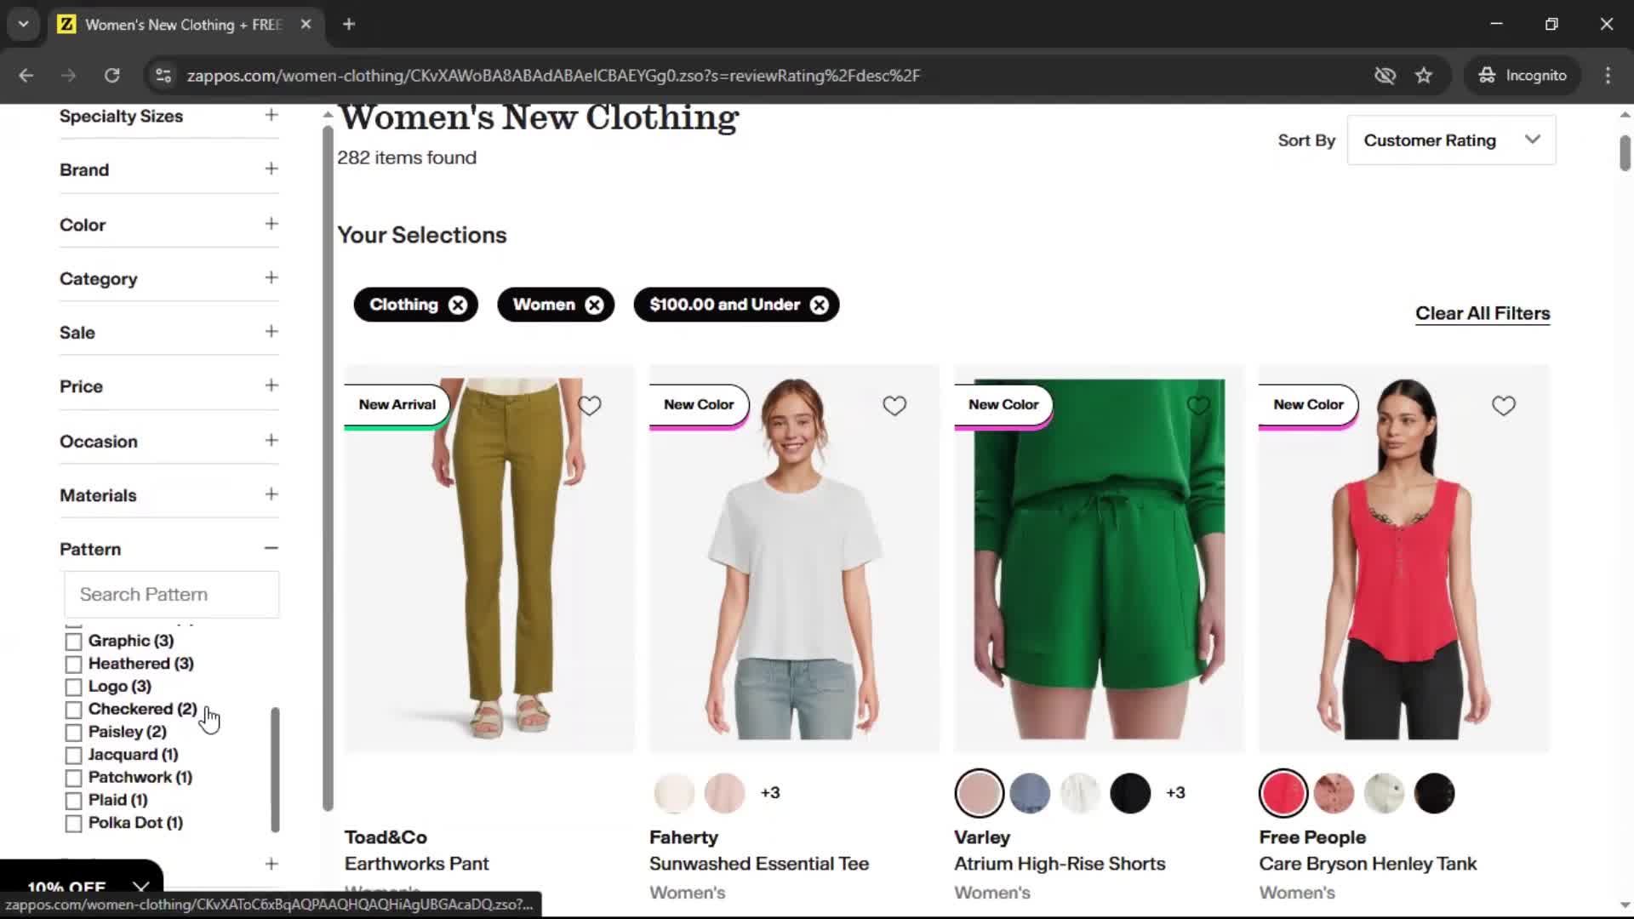This screenshot has height=919, width=1634.
Task: Dismiss the 10% OFF banner
Action: click(x=140, y=888)
